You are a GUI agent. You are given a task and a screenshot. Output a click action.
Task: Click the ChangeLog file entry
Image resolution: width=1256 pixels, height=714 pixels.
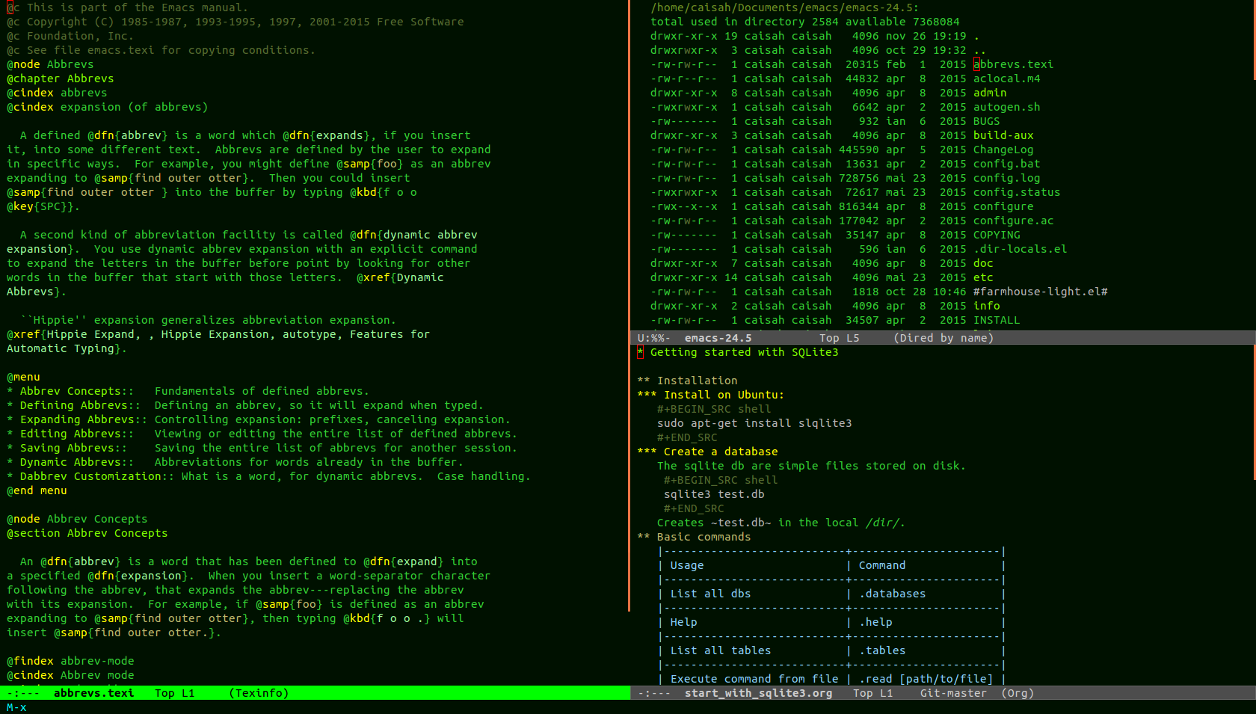(x=1003, y=150)
